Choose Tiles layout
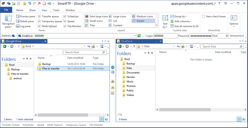 click(x=90, y=25)
